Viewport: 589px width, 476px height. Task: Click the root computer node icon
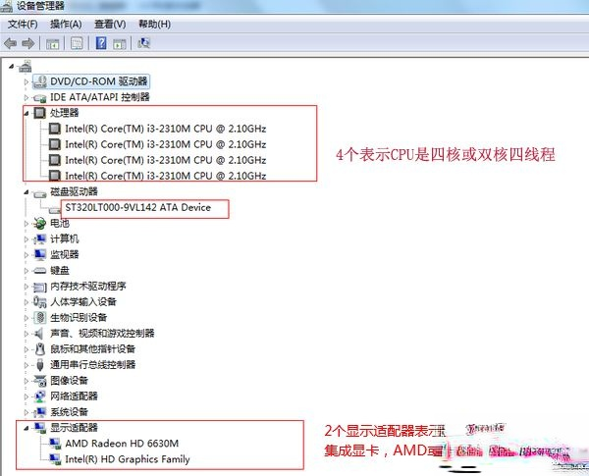pos(26,66)
